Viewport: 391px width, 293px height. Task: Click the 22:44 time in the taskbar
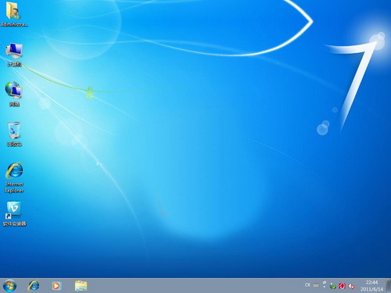point(371,282)
